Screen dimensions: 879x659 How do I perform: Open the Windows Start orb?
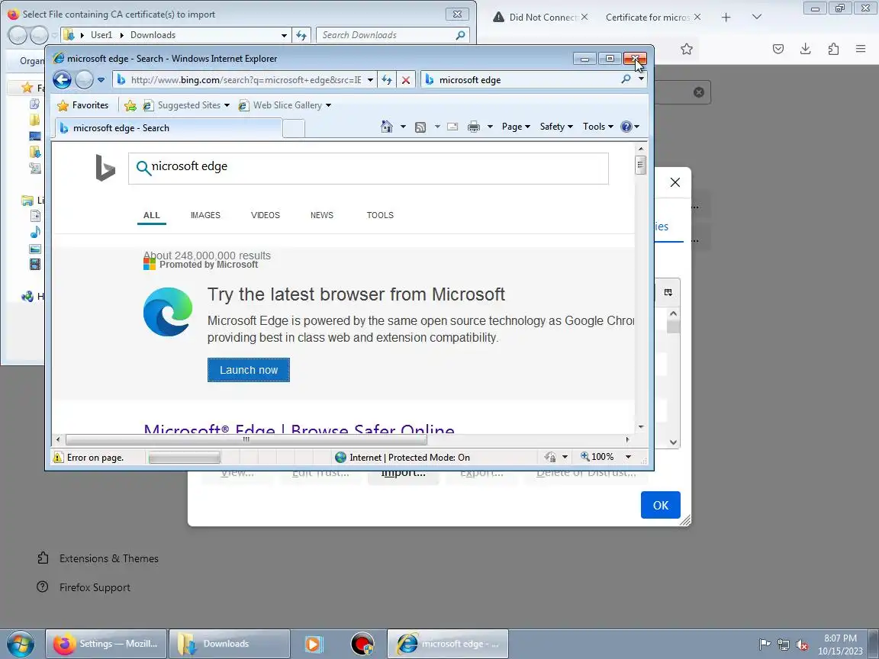coord(20,644)
